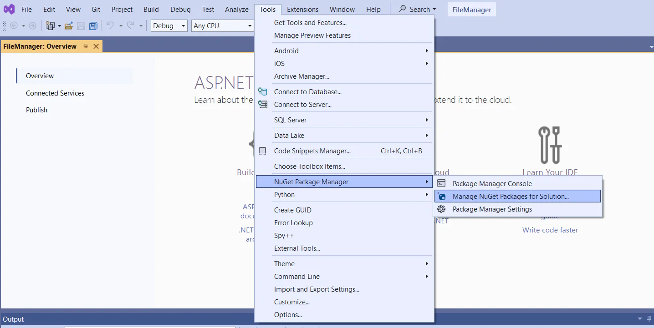The image size is (654, 328).
Task: Launch Spy++ from Tools menu
Action: click(x=344, y=236)
